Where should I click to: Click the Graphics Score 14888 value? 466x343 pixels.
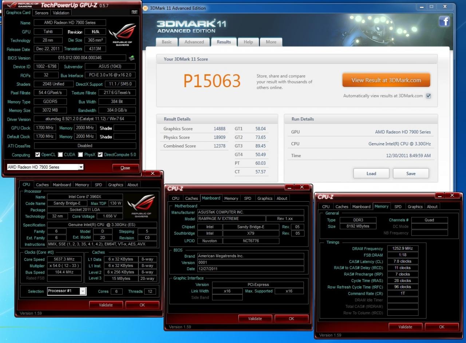tap(220, 129)
